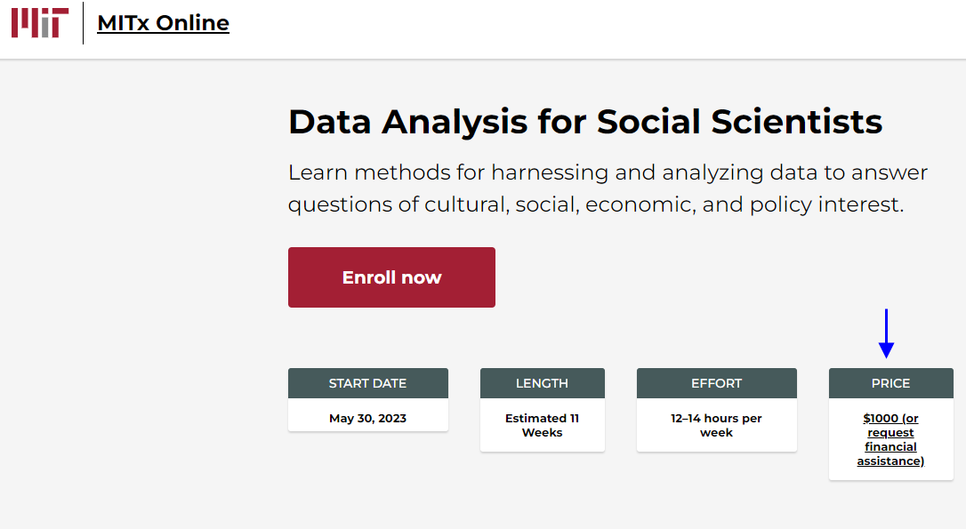966x529 pixels.
Task: Click the MIT logo
Action: point(41,22)
